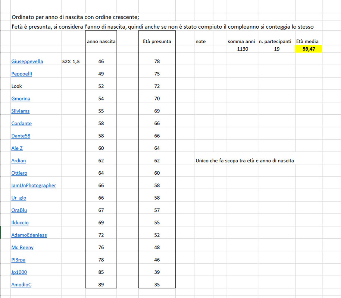
Task: Select the yellow Età media cell 59,47
Action: tap(309, 49)
